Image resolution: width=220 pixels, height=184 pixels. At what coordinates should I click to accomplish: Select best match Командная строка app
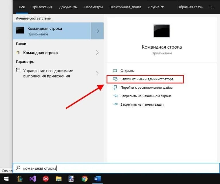pyautogui.click(x=52, y=31)
